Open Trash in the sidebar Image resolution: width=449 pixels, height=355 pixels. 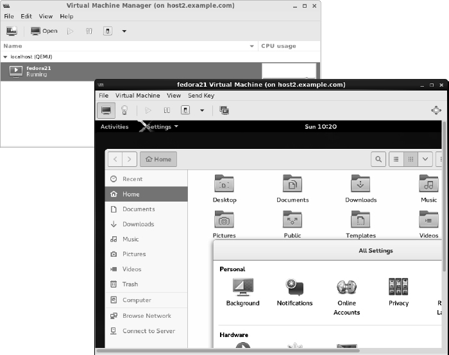point(146,284)
